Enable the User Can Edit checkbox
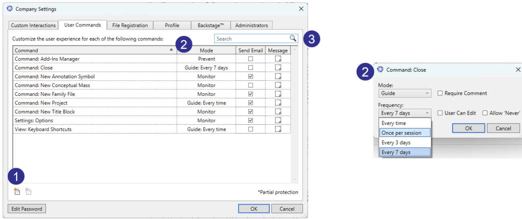The width and height of the screenshot is (522, 219). (440, 113)
